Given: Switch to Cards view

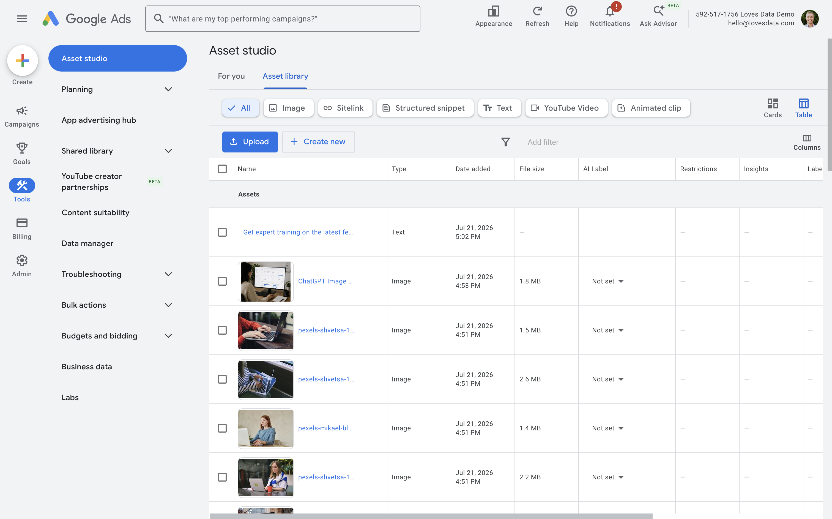Looking at the screenshot, I should tap(772, 108).
